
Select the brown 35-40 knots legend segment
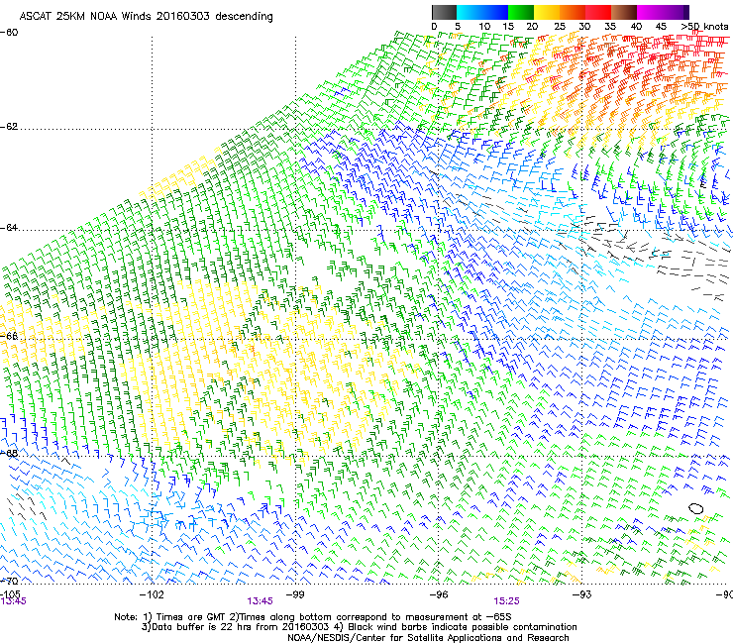pos(625,11)
